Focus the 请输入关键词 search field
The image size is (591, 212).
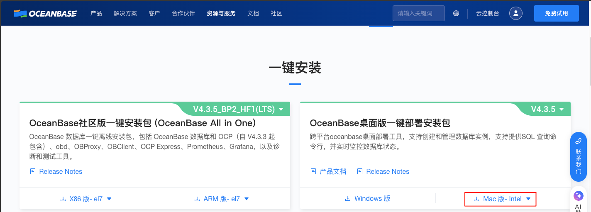(x=419, y=13)
